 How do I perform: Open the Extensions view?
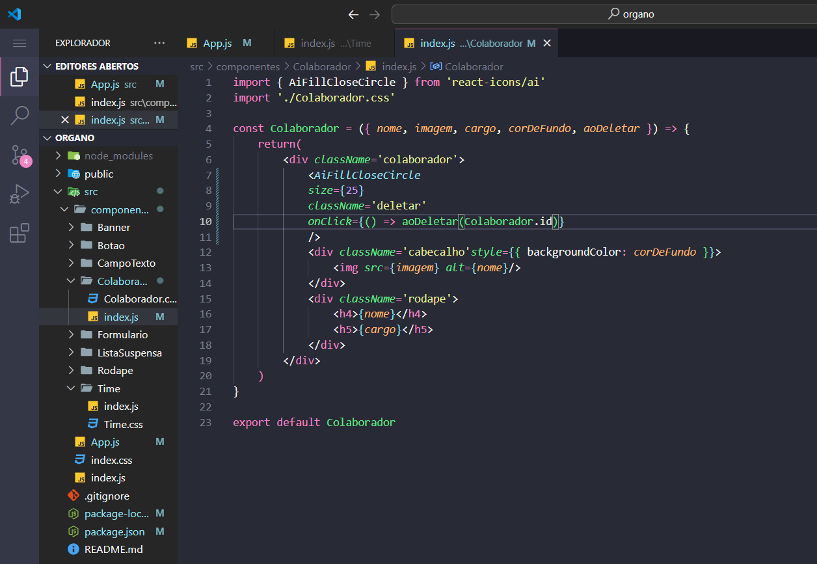point(20,233)
